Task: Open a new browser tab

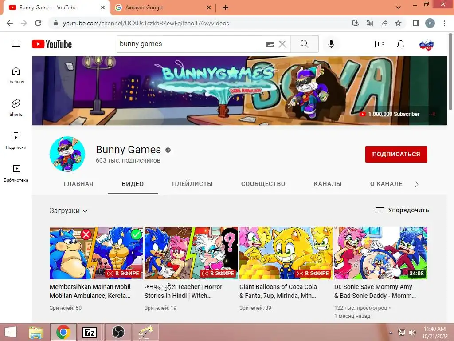Action: (226, 8)
